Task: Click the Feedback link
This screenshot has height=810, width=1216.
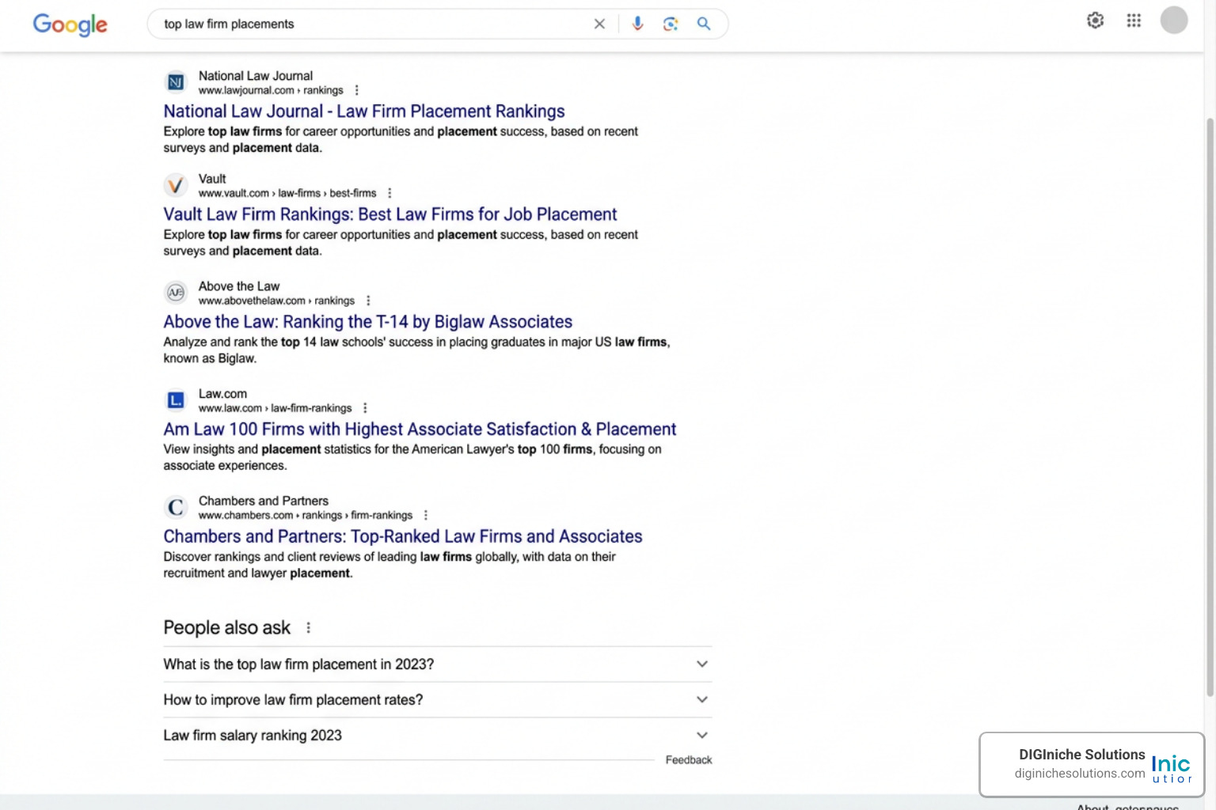Action: 689,760
